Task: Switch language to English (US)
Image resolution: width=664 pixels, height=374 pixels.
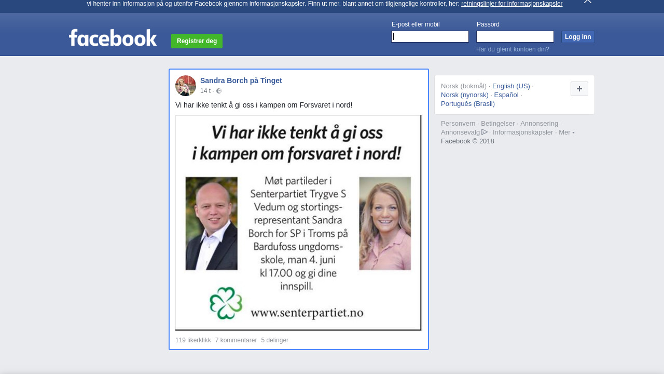Action: 511,86
